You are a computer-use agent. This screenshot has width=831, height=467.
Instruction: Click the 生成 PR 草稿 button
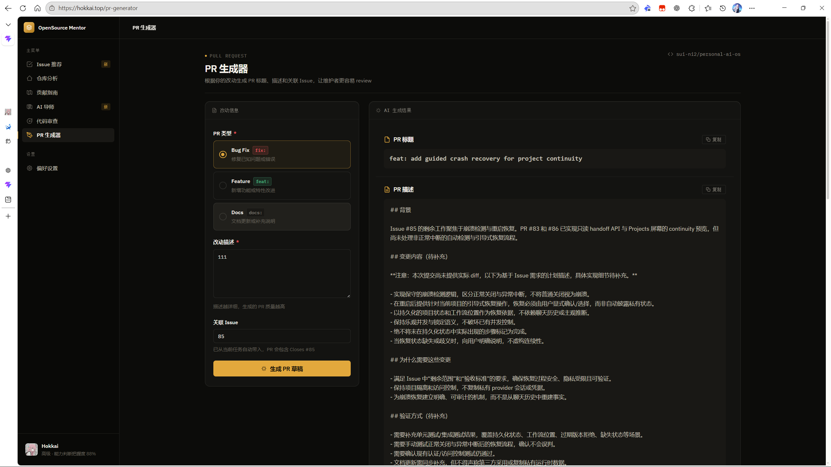pyautogui.click(x=282, y=369)
